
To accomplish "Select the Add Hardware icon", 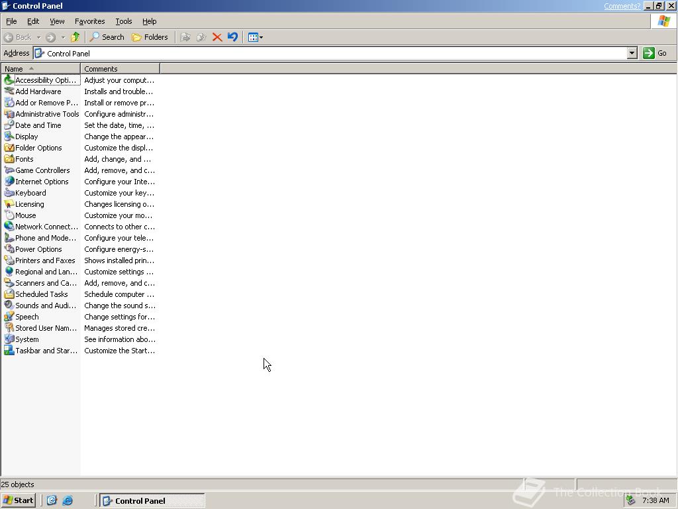I will coord(9,91).
